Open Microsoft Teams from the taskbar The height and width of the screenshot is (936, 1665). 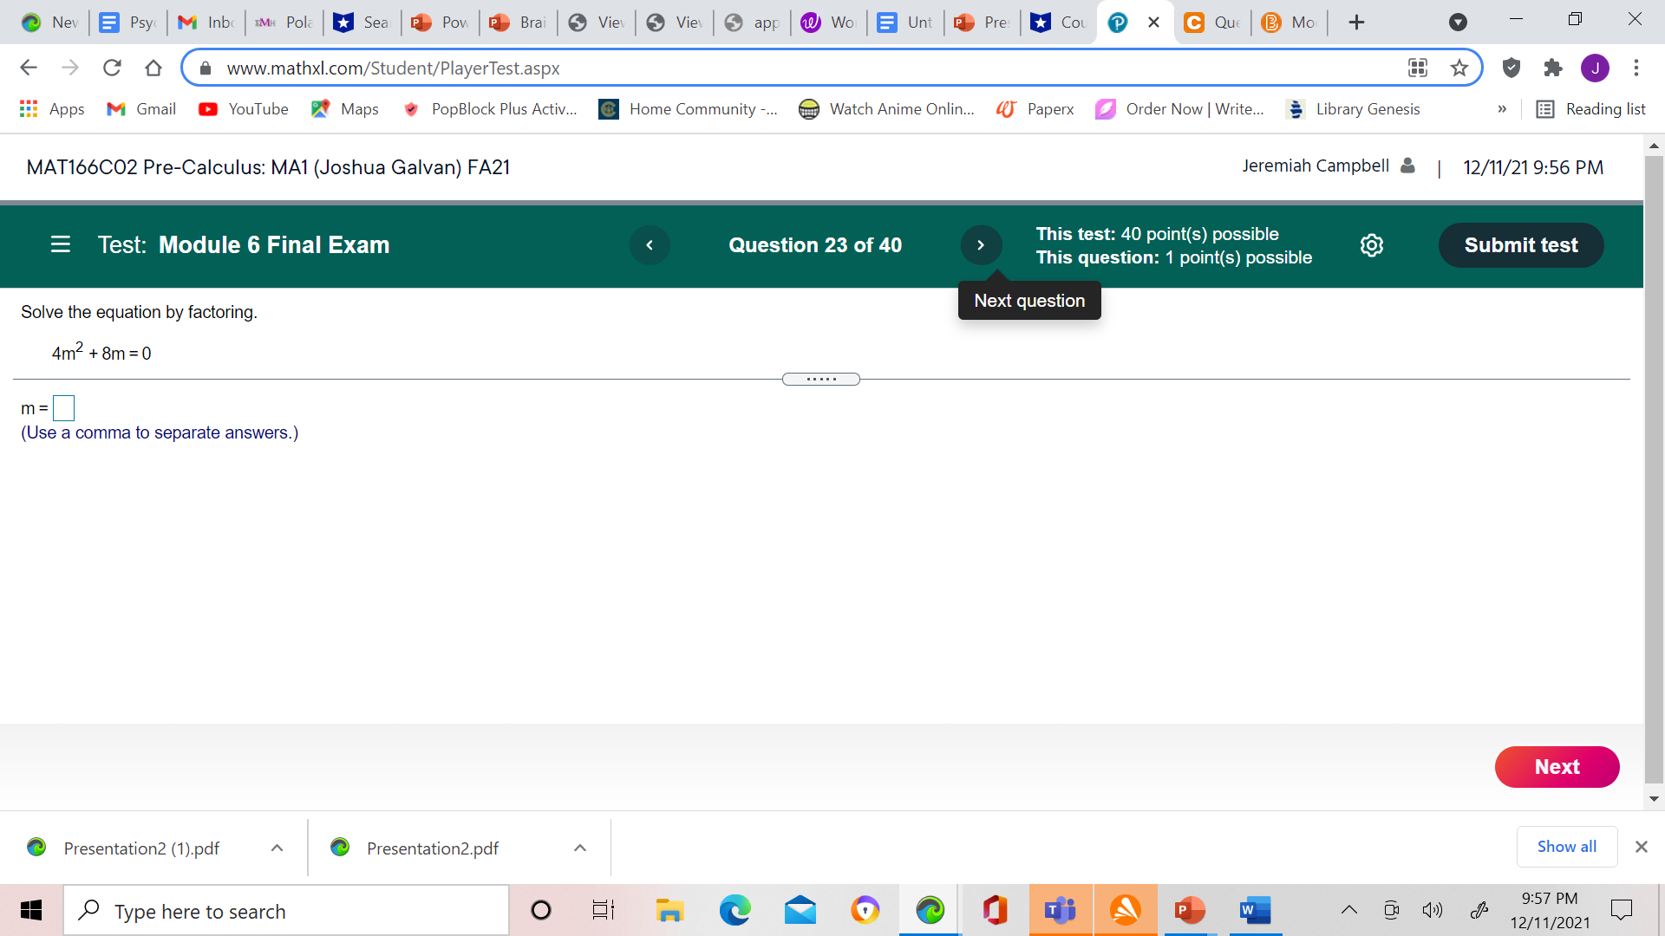[x=1060, y=910]
